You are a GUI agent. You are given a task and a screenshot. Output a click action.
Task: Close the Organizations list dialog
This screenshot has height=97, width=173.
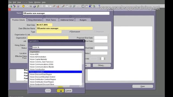(84, 41)
